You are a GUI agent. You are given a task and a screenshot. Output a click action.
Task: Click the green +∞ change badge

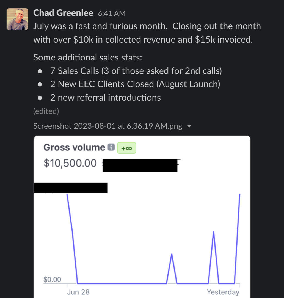(x=126, y=148)
